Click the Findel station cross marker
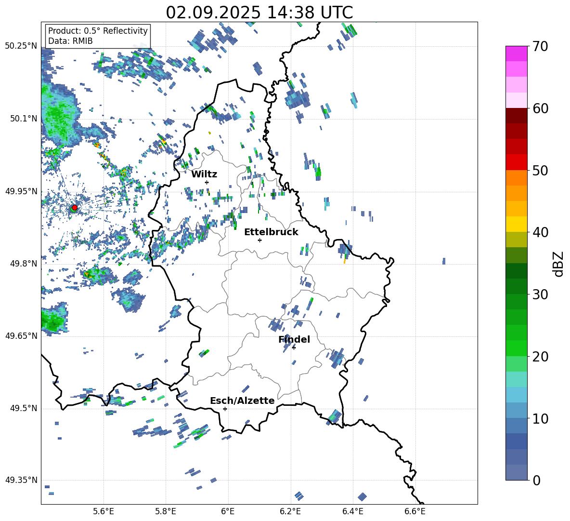Screen dimensions: 570x521 [x=294, y=347]
